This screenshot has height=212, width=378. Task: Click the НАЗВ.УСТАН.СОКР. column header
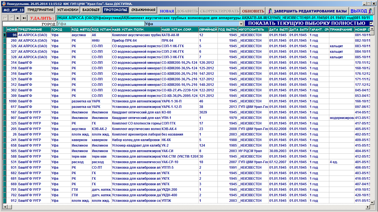pos(180,30)
